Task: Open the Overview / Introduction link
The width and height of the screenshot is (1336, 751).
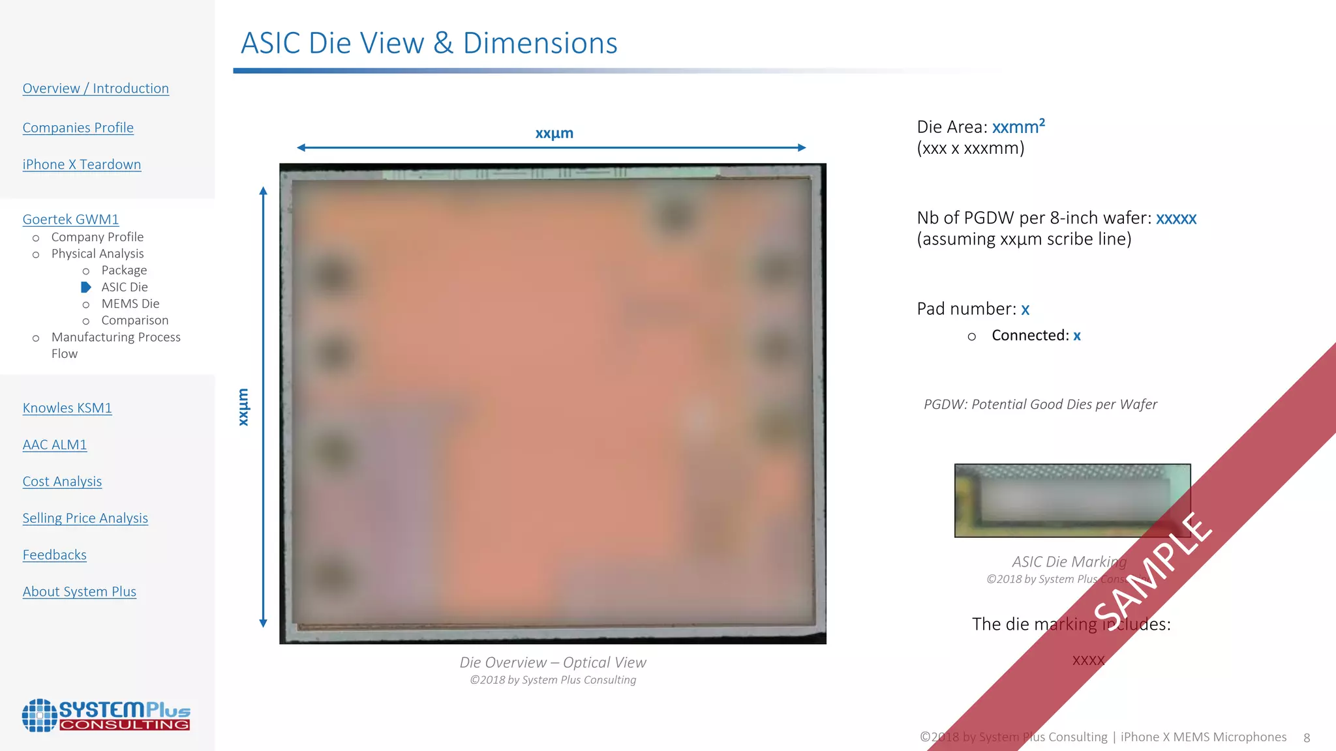Action: tap(95, 89)
